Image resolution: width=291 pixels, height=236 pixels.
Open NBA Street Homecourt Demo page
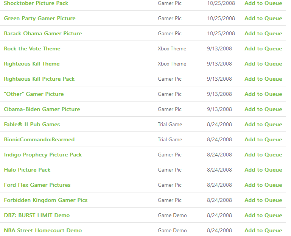[43, 230]
